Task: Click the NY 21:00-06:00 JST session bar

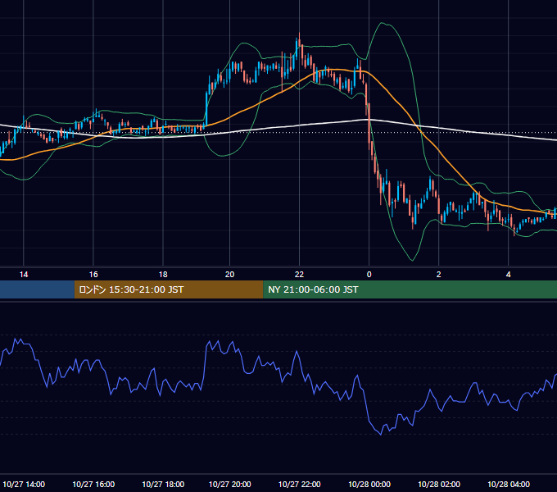Action: pos(410,289)
